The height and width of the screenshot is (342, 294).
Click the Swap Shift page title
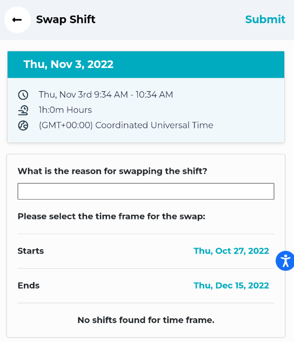65,19
